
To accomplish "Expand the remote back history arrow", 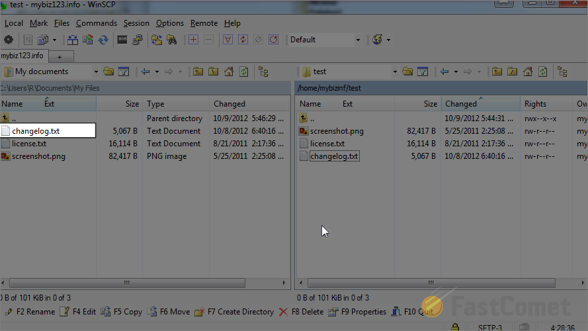I will coord(456,71).
